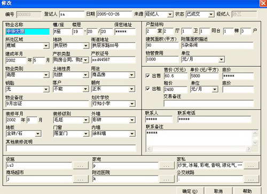The width and height of the screenshot is (267, 194).
Task: Click the 日期 field showing 2005-03-26
Action: 114,14
